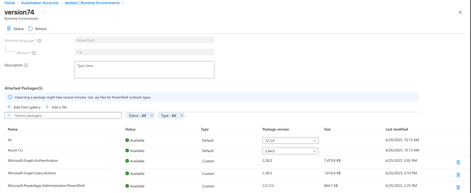Click the Runtime language info icon

[40, 41]
